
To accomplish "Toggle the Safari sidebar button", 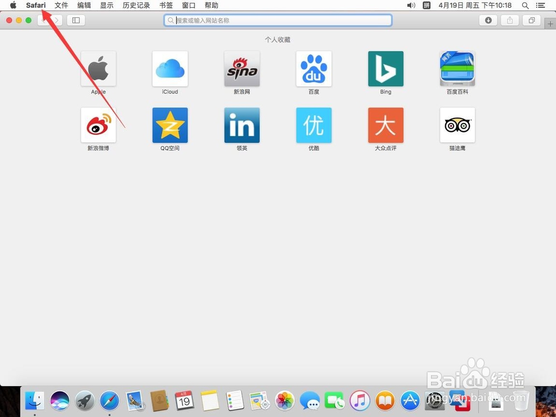I will point(76,20).
